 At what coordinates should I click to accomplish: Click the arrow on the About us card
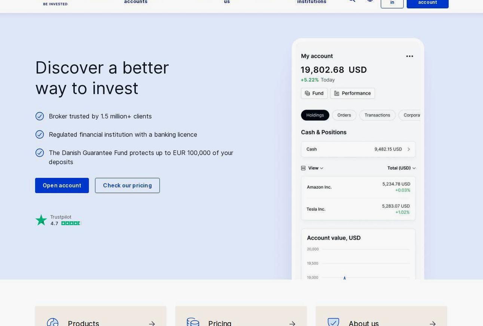(x=432, y=323)
